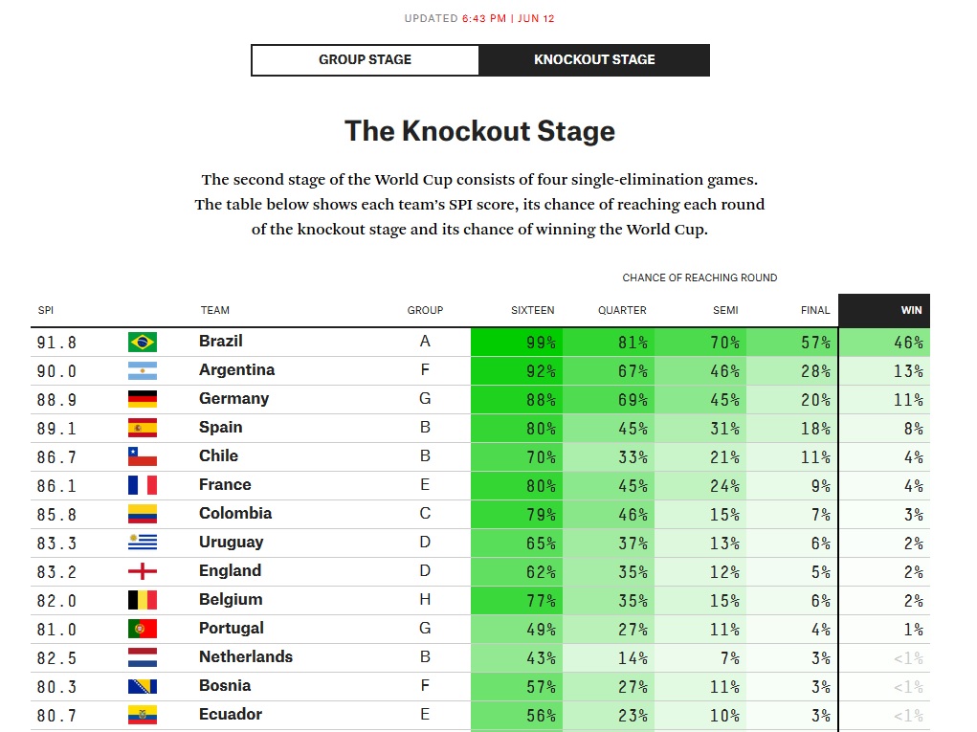This screenshot has width=977, height=732.
Task: Sort by the QUARTER column header
Action: point(622,310)
